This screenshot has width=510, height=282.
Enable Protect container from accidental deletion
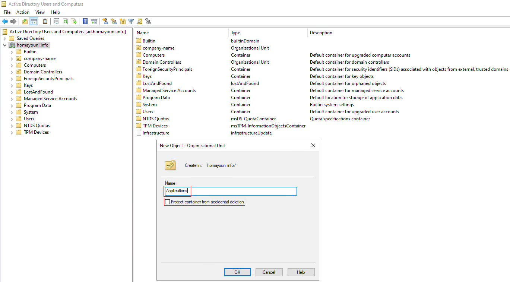[168, 202]
